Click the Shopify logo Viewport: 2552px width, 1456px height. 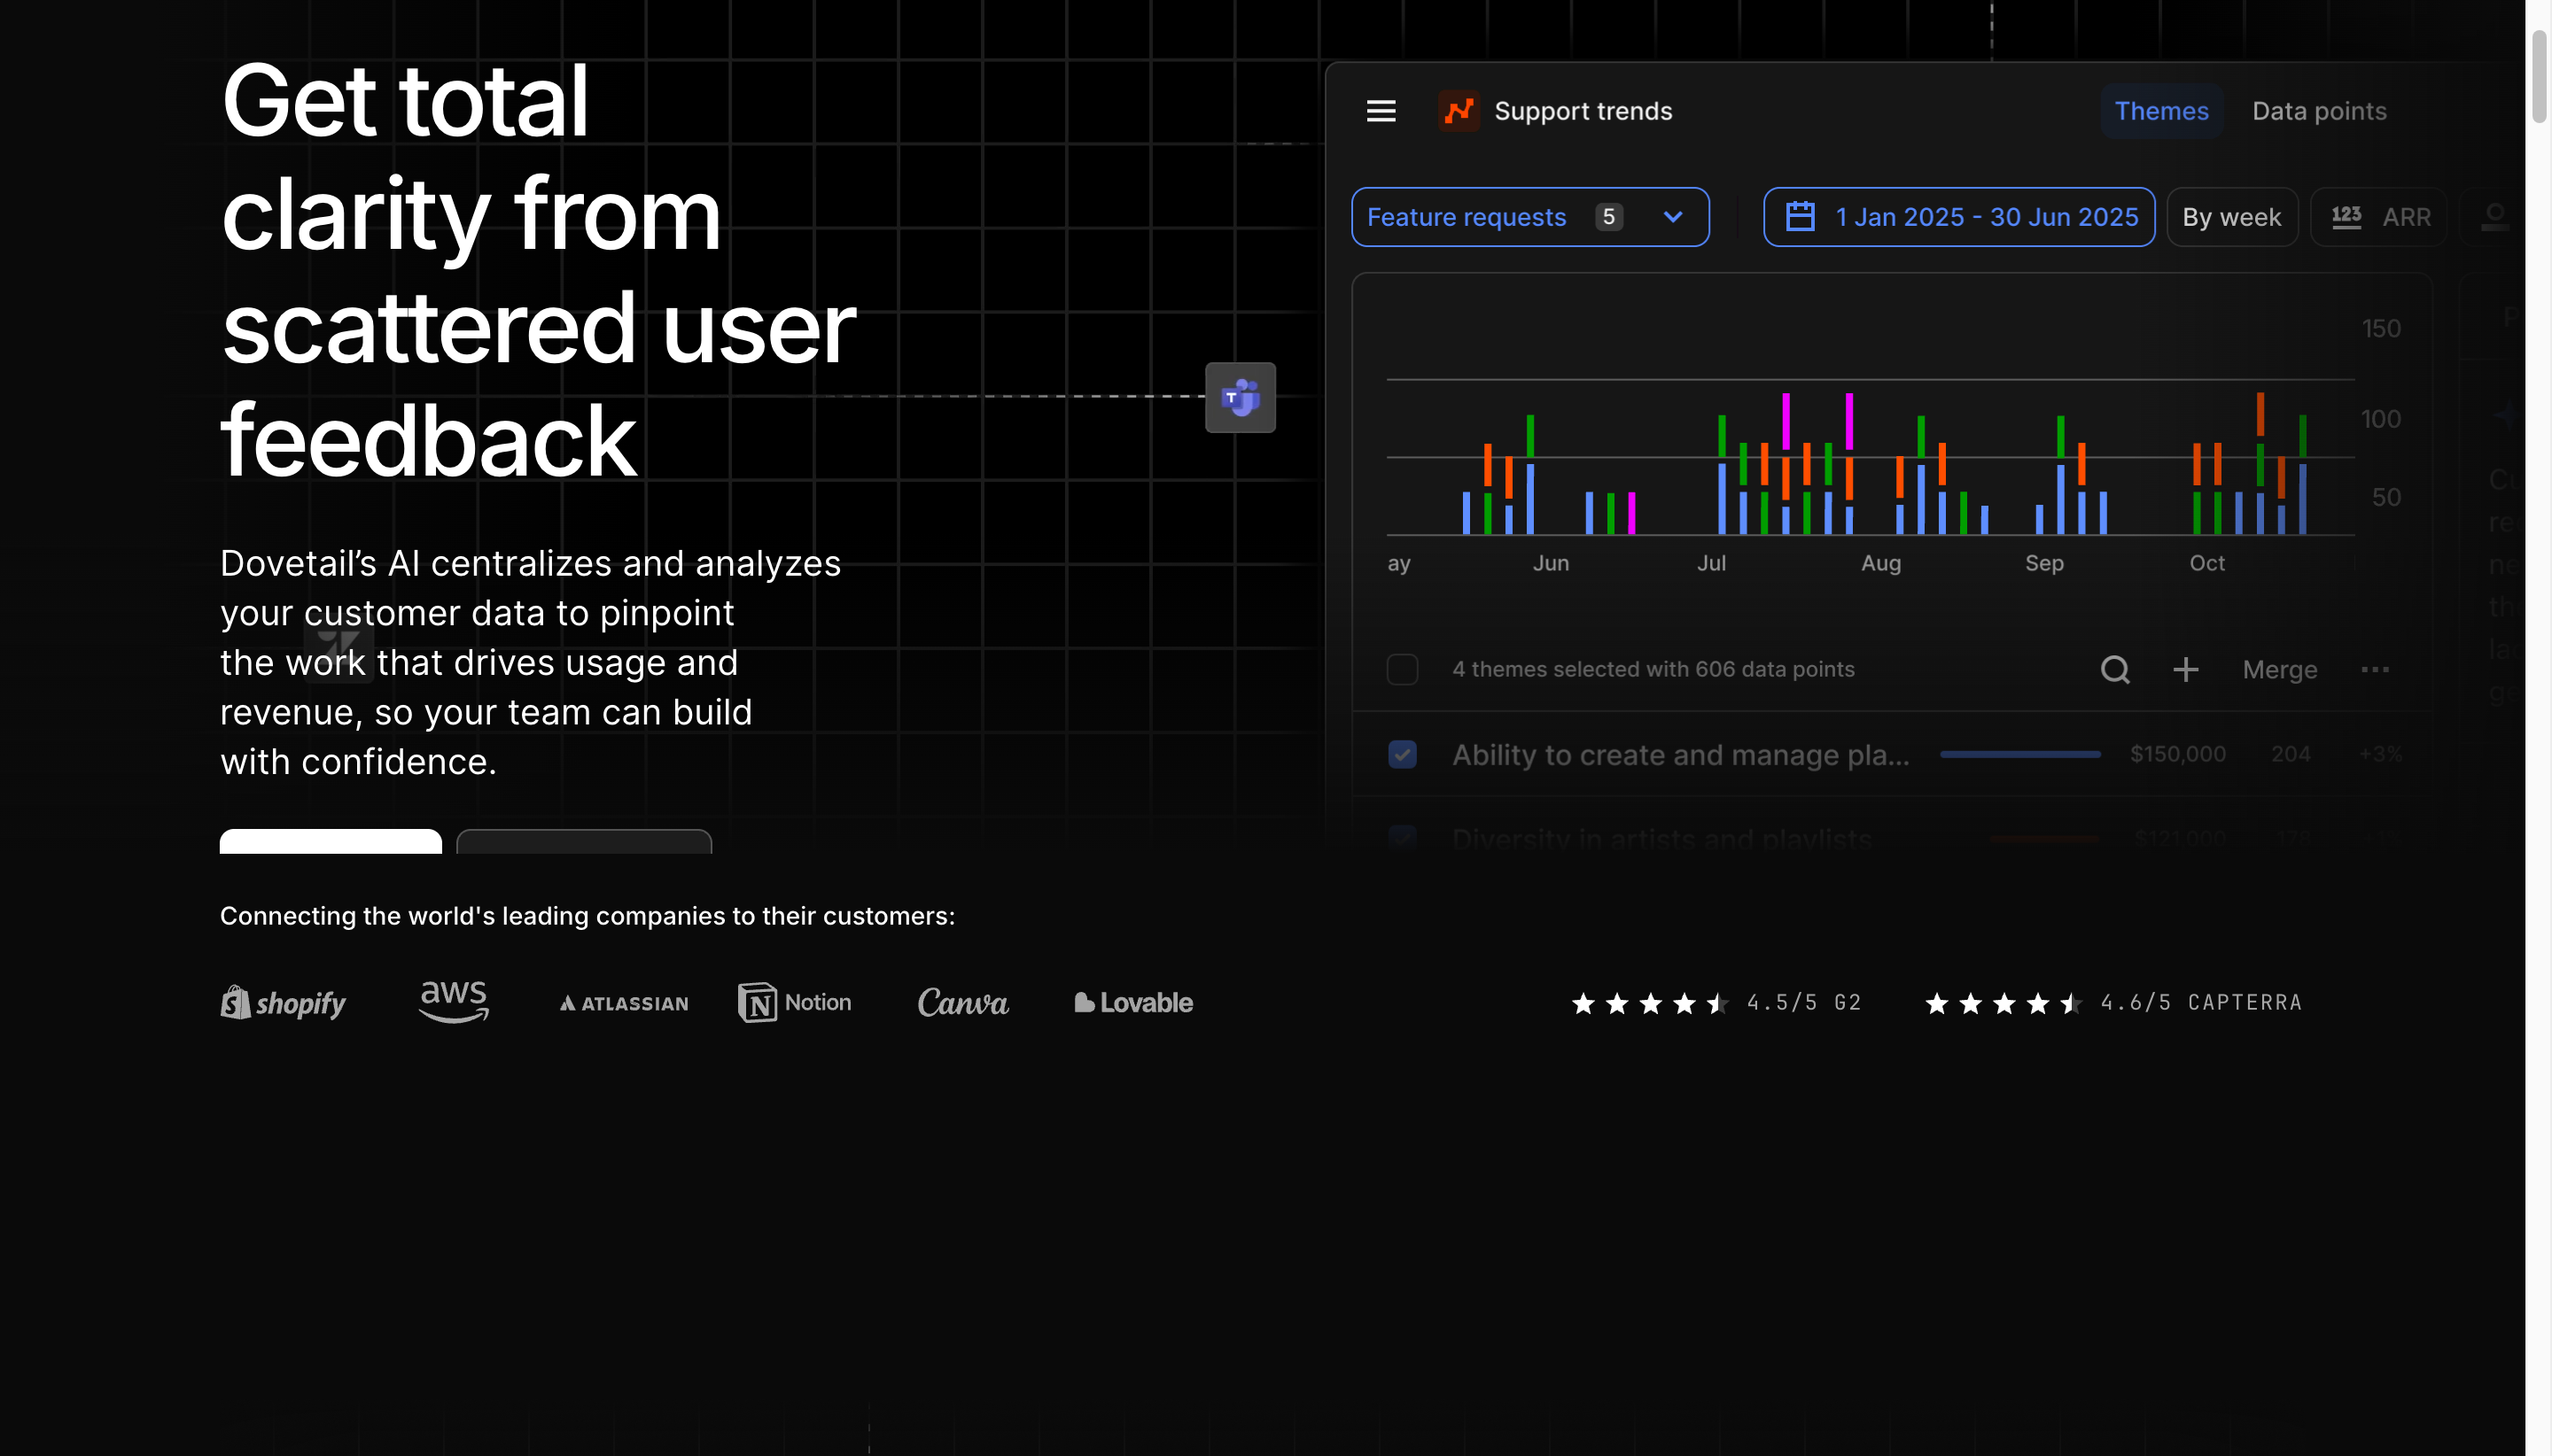pos(283,1002)
